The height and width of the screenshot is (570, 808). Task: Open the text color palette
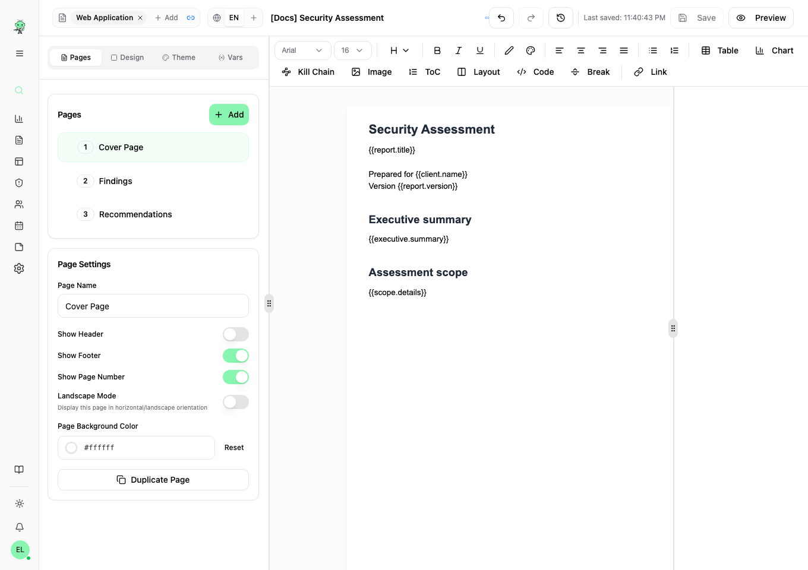531,50
